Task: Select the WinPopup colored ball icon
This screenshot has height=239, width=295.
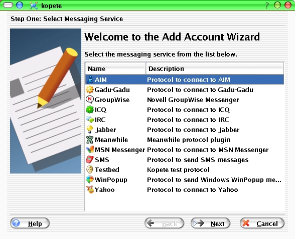Action: [90, 179]
